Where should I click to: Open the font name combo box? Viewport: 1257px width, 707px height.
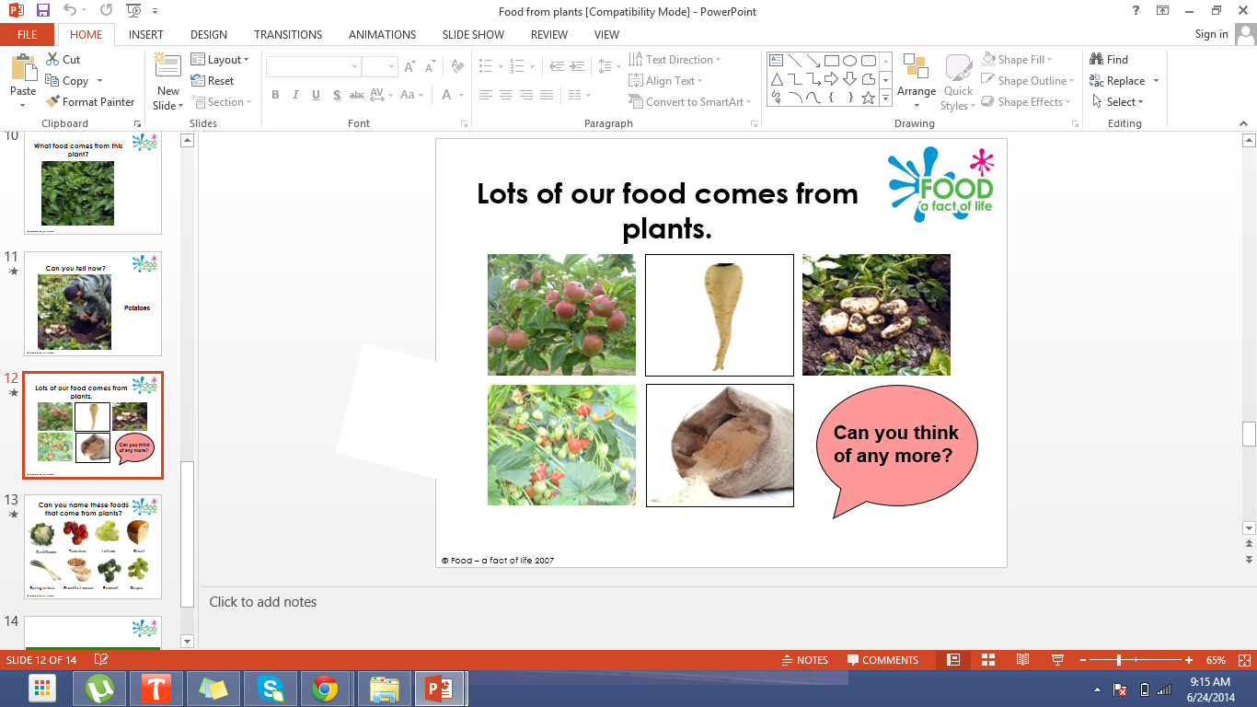click(313, 67)
